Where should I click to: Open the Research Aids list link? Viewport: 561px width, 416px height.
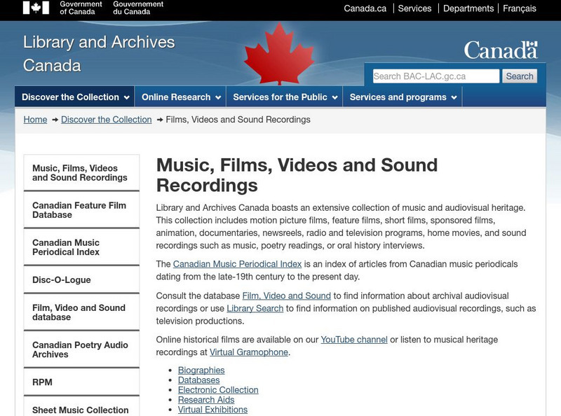click(206, 400)
